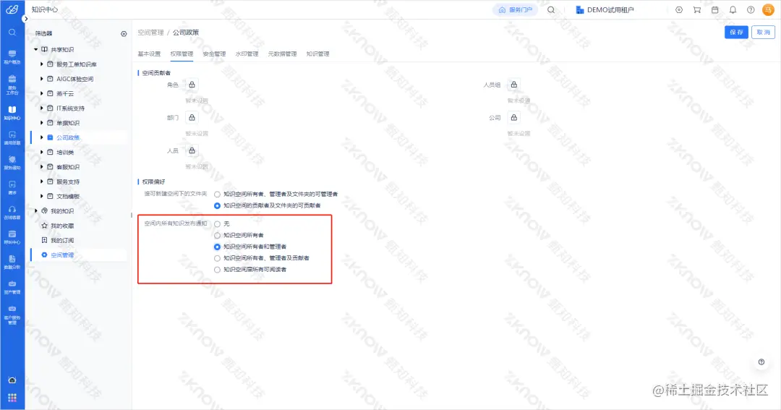Open the calendar icon in header
Image resolution: width=781 pixels, height=410 pixels.
(x=714, y=9)
